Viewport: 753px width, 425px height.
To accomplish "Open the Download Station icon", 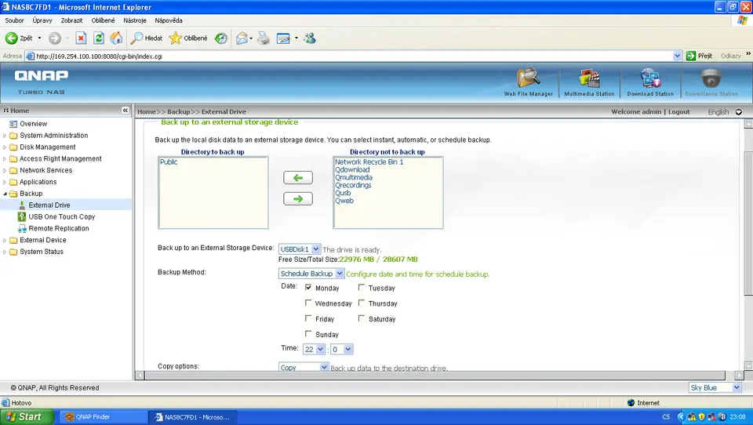I will (x=649, y=81).
